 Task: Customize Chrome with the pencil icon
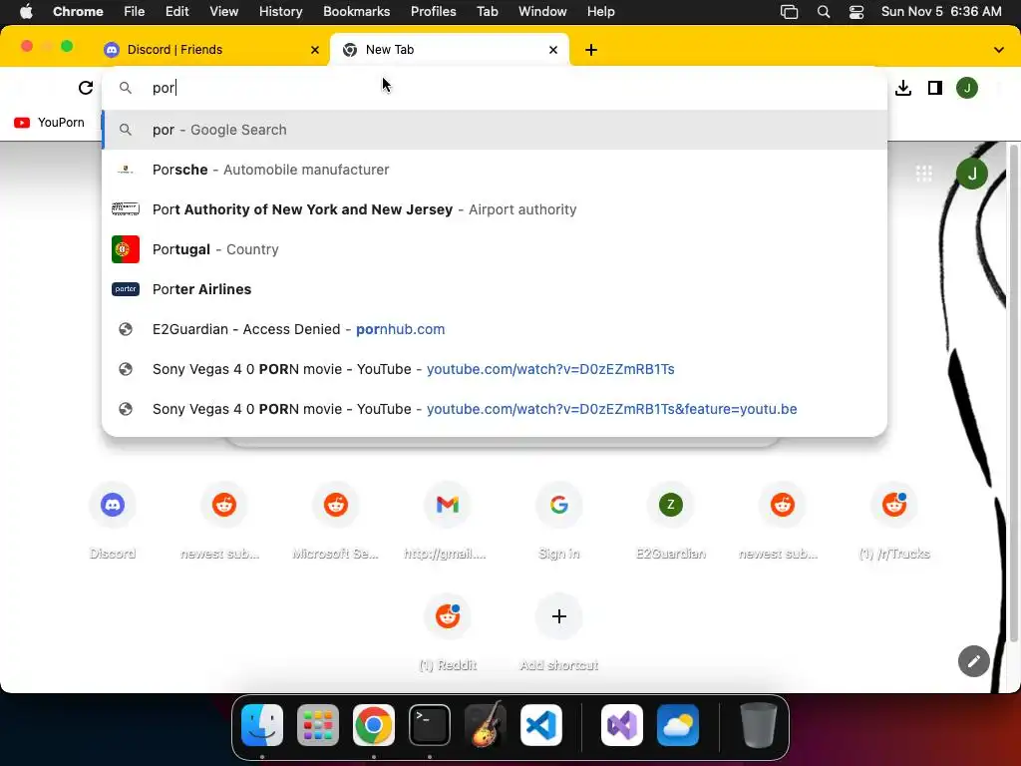tap(973, 662)
